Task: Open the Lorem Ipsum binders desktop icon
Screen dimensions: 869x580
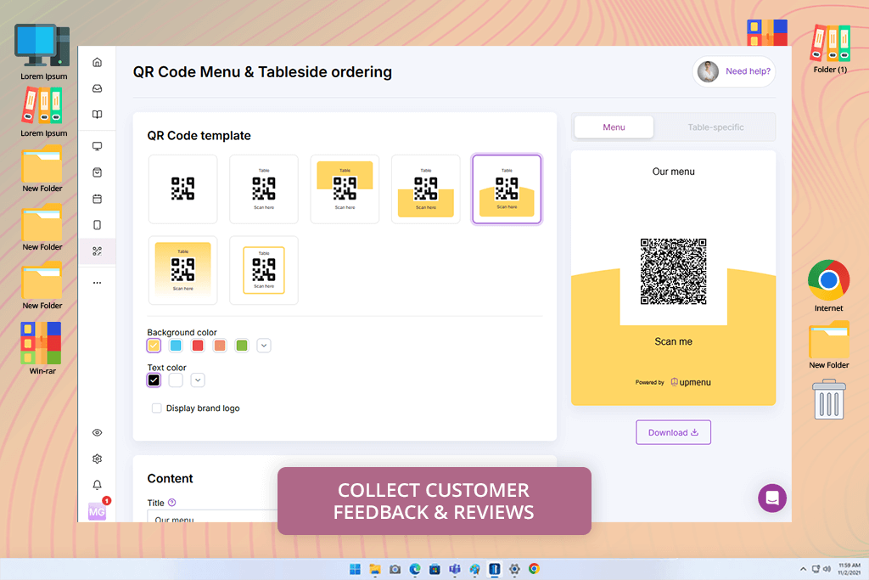Action: tap(43, 113)
